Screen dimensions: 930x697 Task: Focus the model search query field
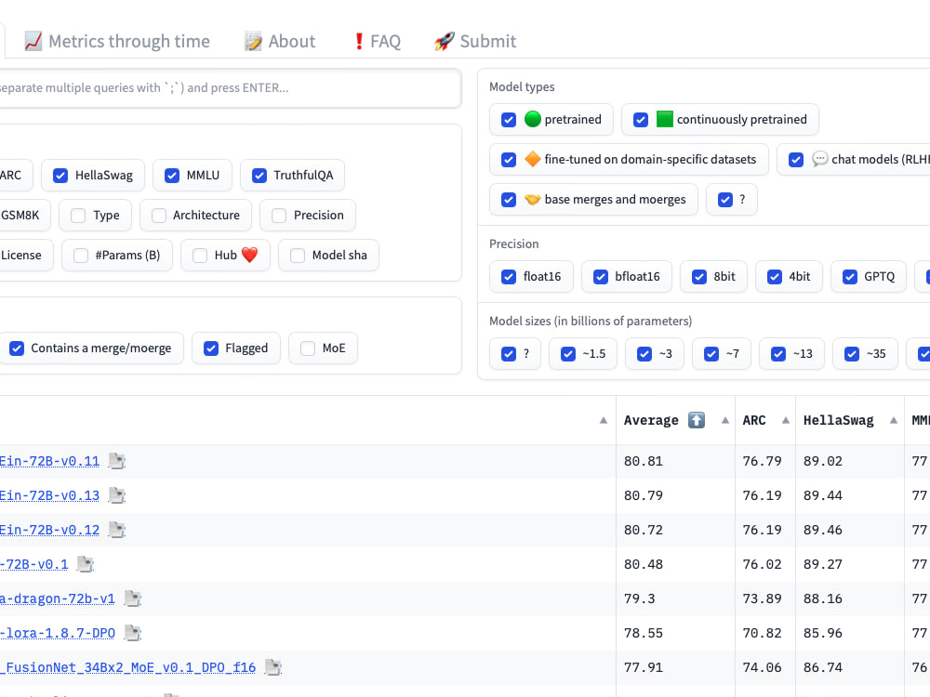[229, 87]
